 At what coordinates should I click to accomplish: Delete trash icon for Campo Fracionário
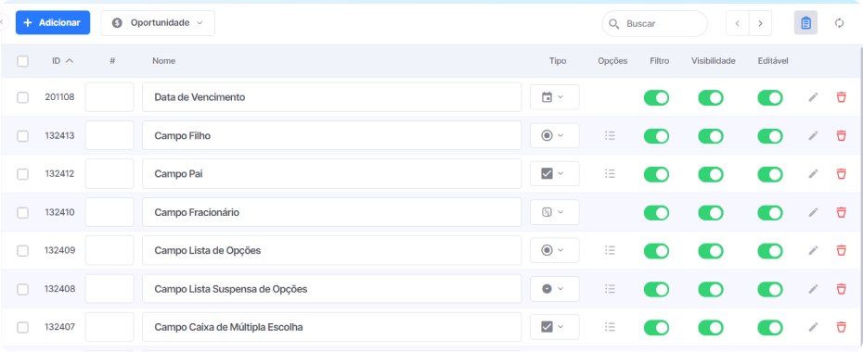point(841,212)
